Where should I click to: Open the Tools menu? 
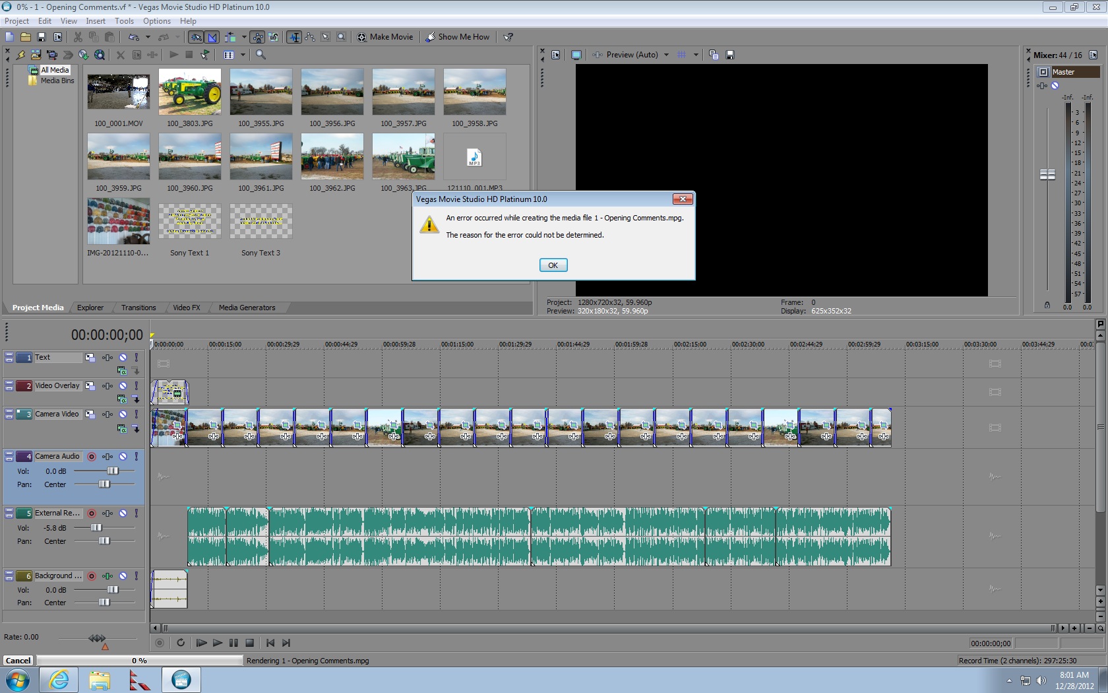pos(124,21)
